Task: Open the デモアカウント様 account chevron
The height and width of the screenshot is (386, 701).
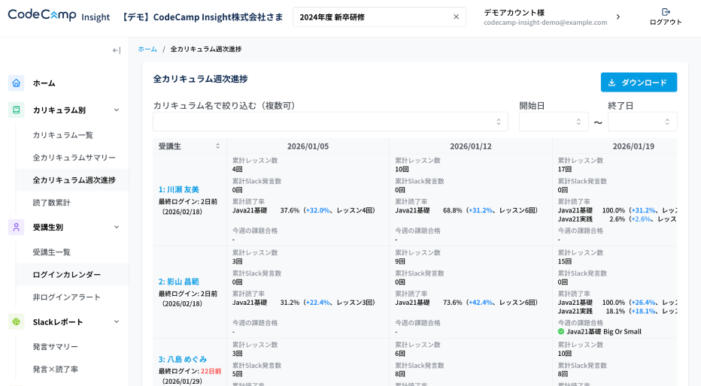Action: pos(618,17)
